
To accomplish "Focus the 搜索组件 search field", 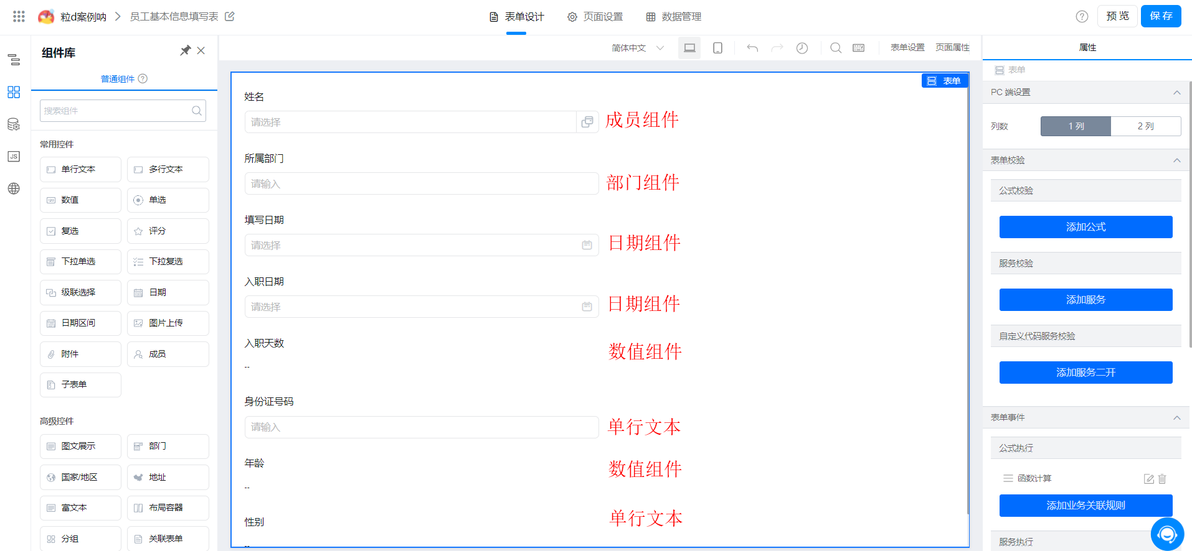I will 123,111.
